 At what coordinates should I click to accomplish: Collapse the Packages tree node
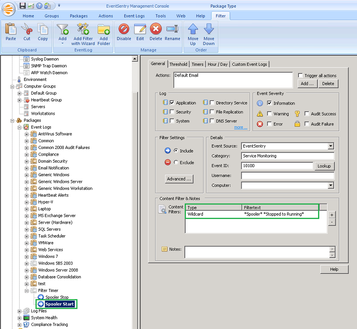coord(12,120)
